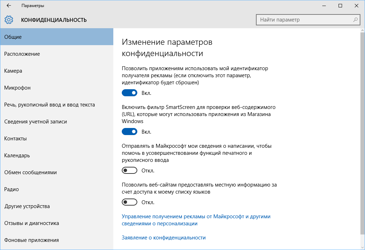Open the Камера privacy section
Screen dimensions: 365x250
13,71
